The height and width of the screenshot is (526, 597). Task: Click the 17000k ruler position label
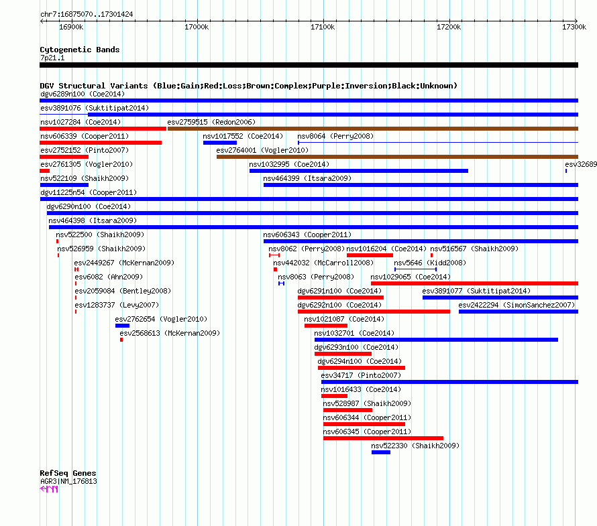point(197,27)
